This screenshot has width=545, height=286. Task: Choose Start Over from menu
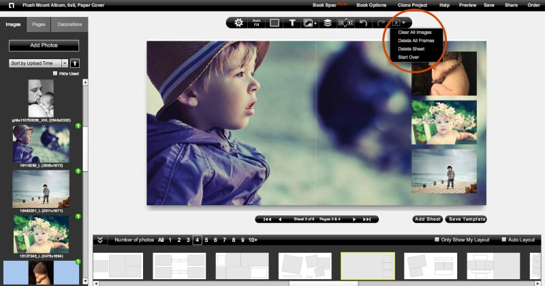click(x=408, y=57)
